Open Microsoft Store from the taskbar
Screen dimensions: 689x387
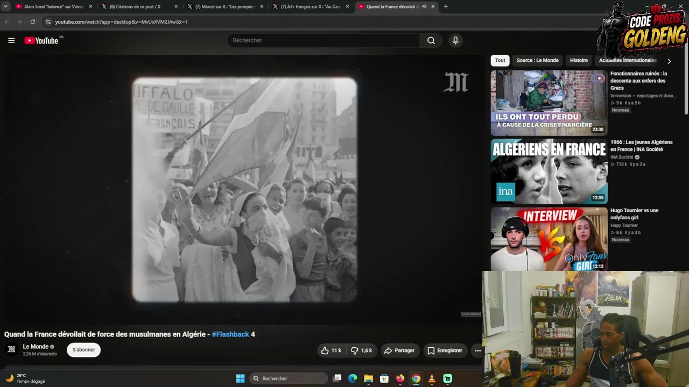pyautogui.click(x=384, y=378)
